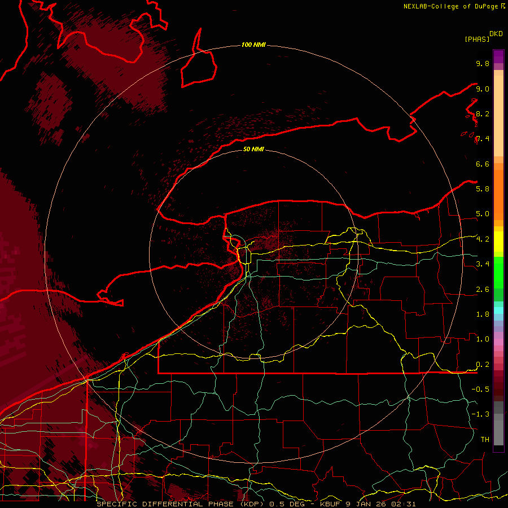Click the bright green segment of the color bar
This screenshot has width=508, height=508.
coord(498,272)
